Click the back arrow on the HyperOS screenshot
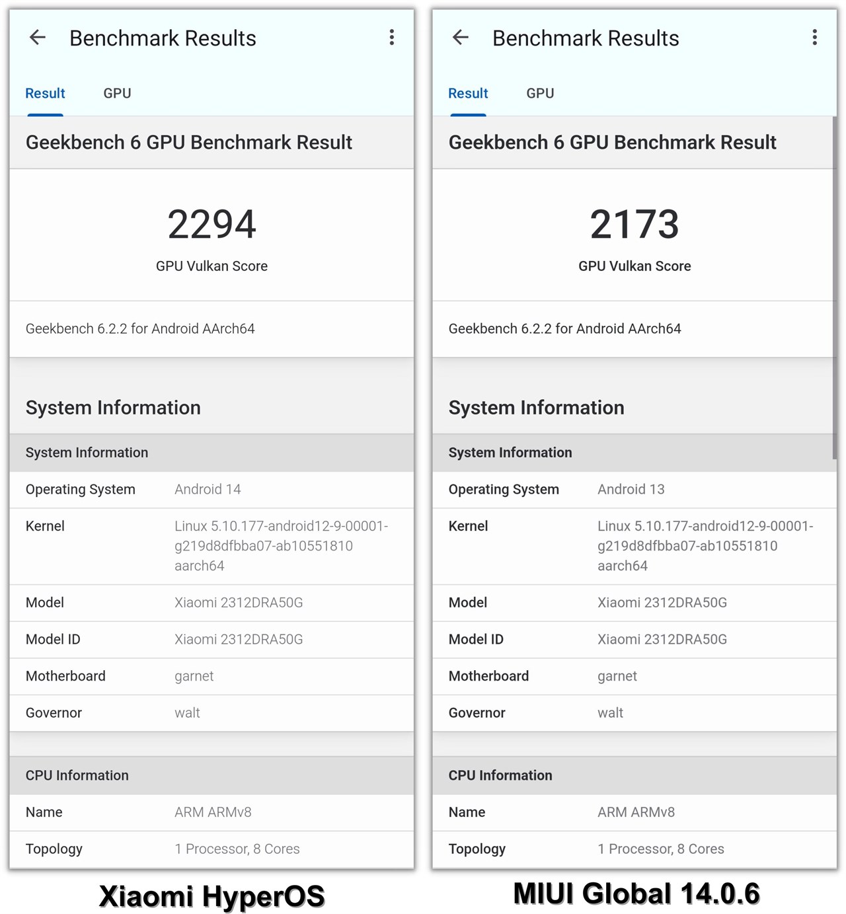This screenshot has height=914, width=846. click(x=38, y=38)
